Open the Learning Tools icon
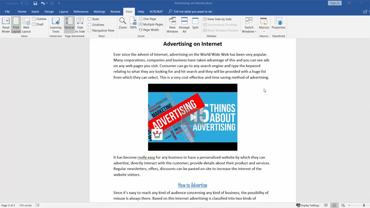The width and height of the screenshot is (370, 208). click(x=55, y=24)
